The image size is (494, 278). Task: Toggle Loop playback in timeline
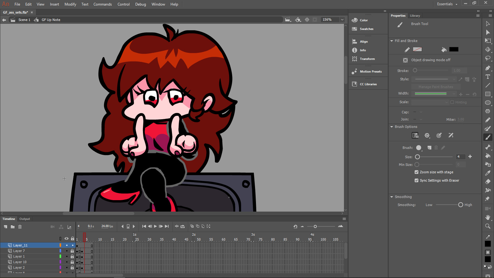[x=182, y=226]
